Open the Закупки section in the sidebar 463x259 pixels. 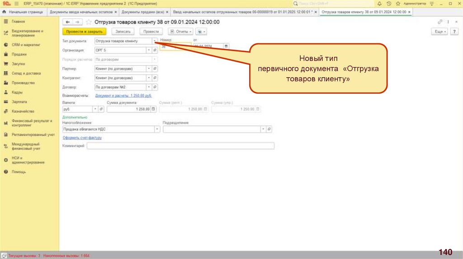pyautogui.click(x=18, y=64)
